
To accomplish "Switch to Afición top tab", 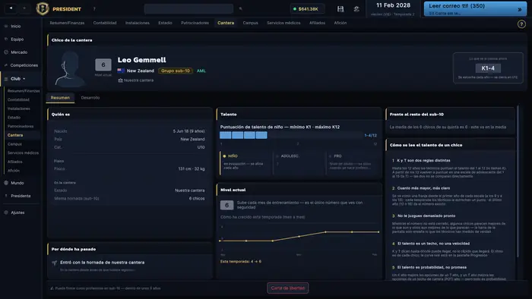I will pos(340,23).
